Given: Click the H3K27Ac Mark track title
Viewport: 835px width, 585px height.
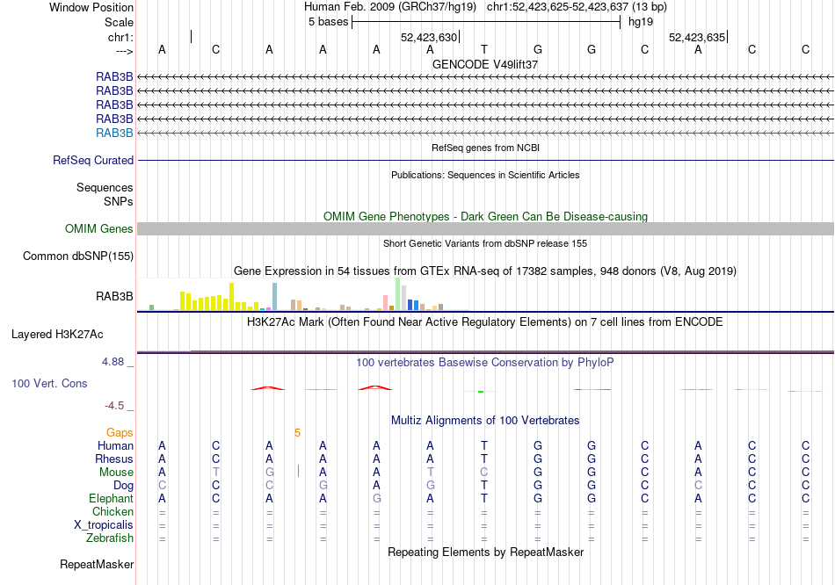Looking at the screenshot, I should [x=485, y=322].
